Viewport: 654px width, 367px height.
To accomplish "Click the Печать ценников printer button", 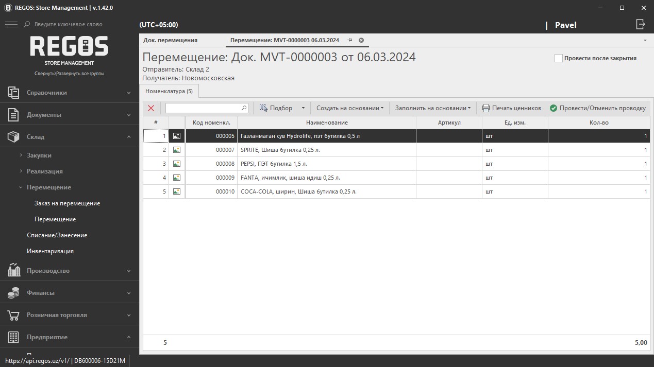I will coord(511,108).
